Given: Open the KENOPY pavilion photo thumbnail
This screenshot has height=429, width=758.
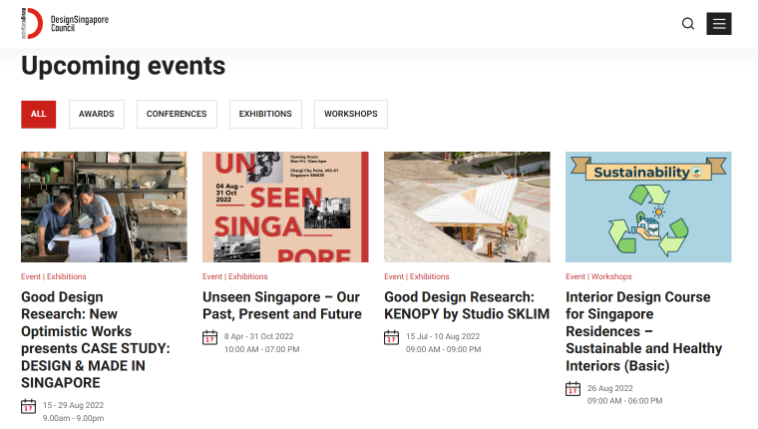Looking at the screenshot, I should click(467, 207).
